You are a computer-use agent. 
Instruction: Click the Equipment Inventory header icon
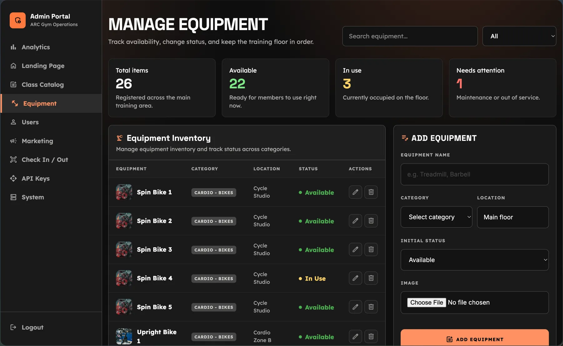[119, 138]
